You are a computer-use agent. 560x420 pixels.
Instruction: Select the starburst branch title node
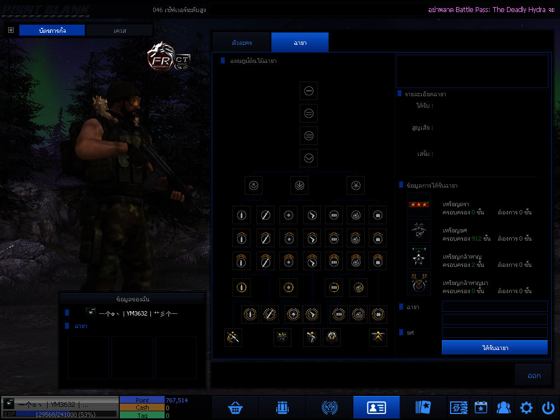click(x=355, y=185)
